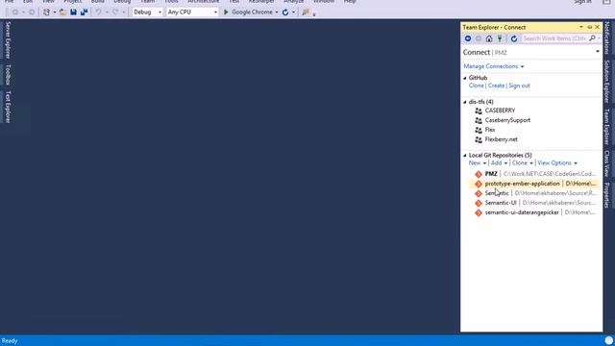Click the icon right of the browser refresh
This screenshot has width=615, height=346.
pos(306,12)
